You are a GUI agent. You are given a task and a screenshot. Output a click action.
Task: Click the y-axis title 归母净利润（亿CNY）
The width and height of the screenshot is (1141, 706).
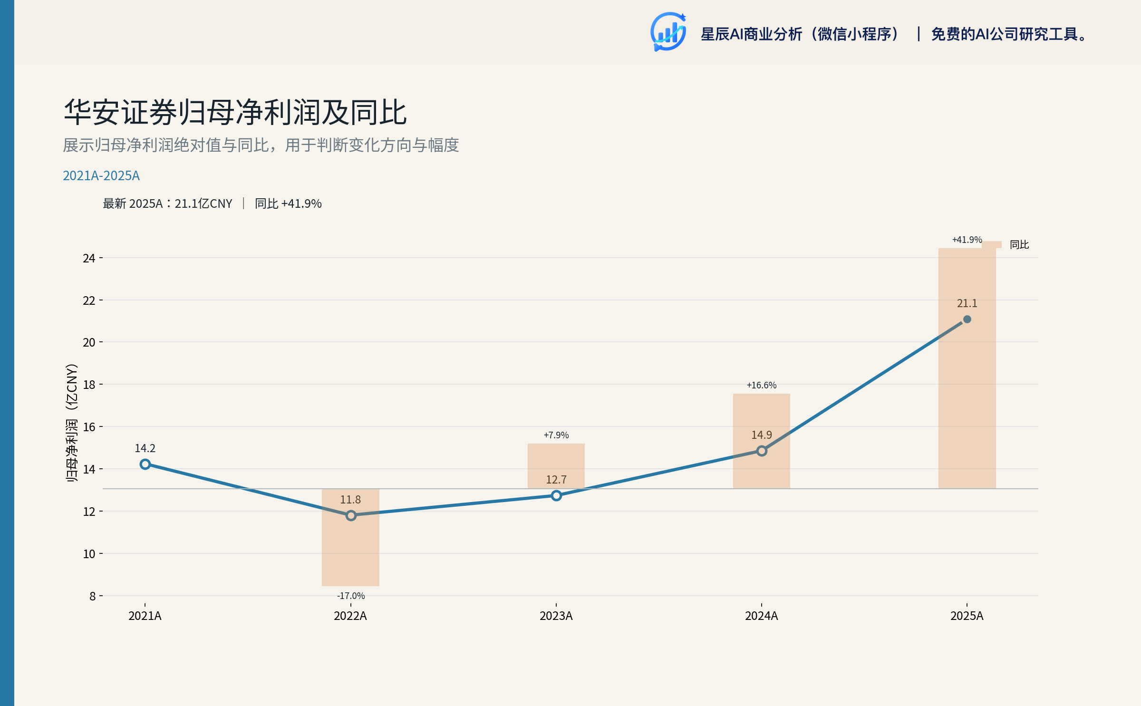[x=71, y=423]
